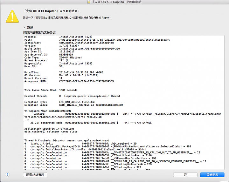Click the yellow warning triangle icon
229x182 pixels.
tap(12, 16)
